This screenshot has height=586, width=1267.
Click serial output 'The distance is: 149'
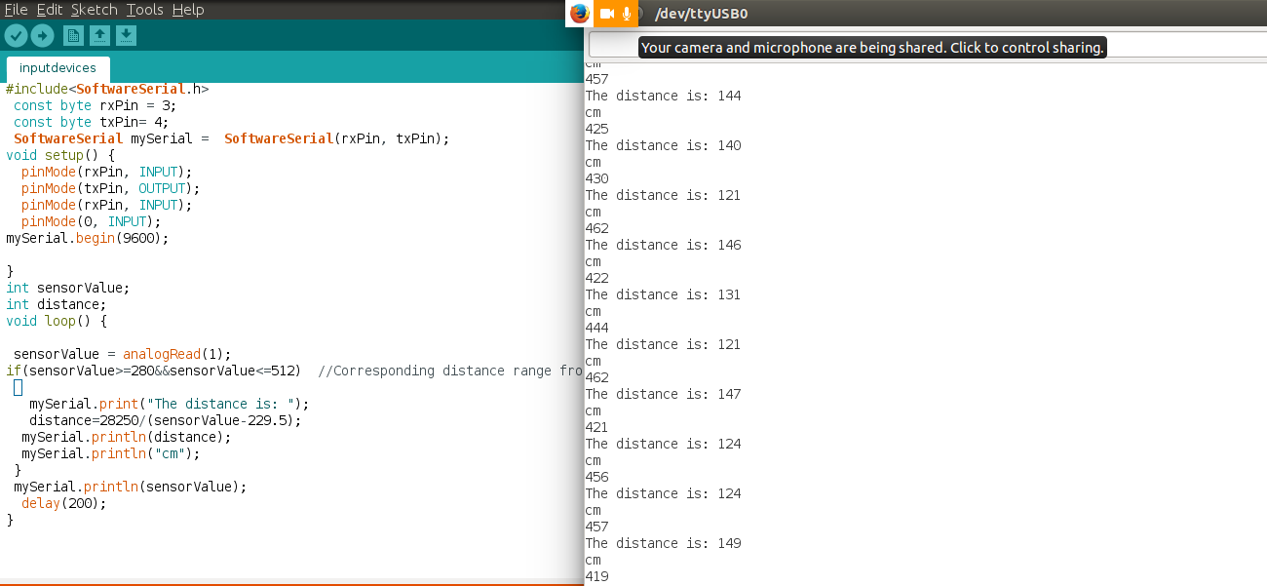pos(663,543)
